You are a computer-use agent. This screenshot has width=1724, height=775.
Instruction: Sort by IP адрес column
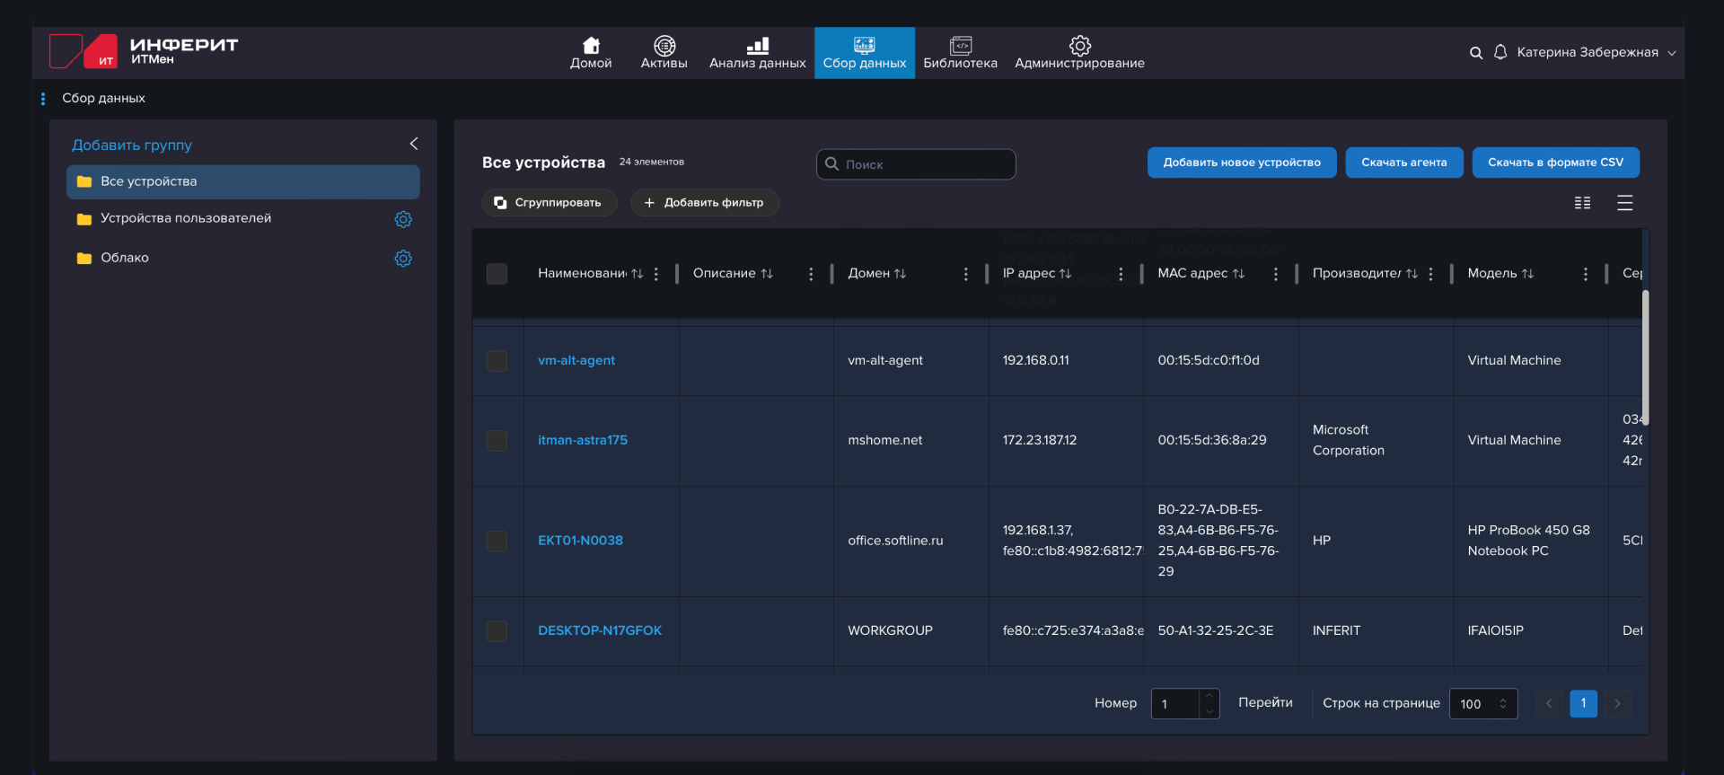[1065, 274]
